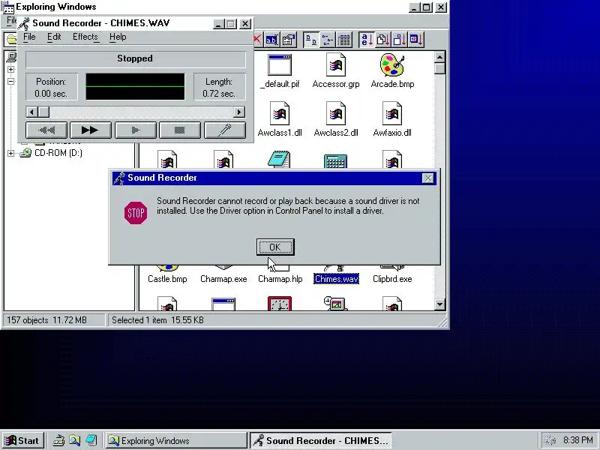The height and width of the screenshot is (450, 600).
Task: Click the Position 0.00 sec. readout
Action: click(x=51, y=88)
